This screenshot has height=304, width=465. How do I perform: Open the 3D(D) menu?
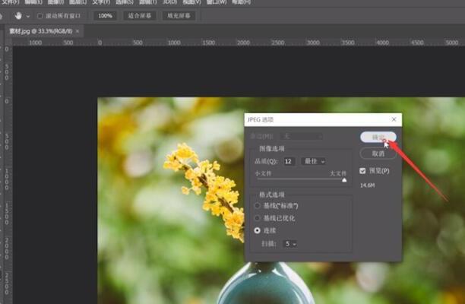[x=170, y=2]
